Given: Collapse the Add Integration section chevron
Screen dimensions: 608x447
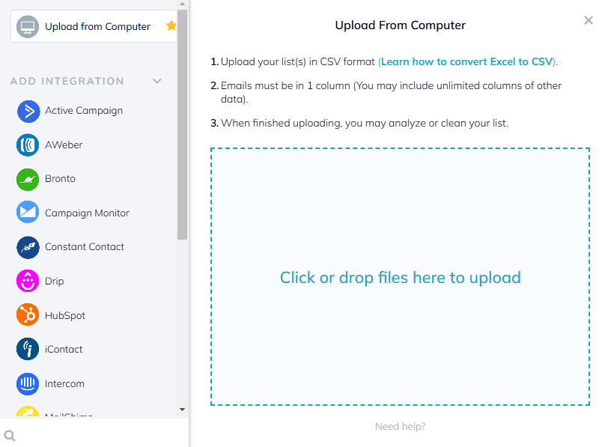Looking at the screenshot, I should (156, 81).
